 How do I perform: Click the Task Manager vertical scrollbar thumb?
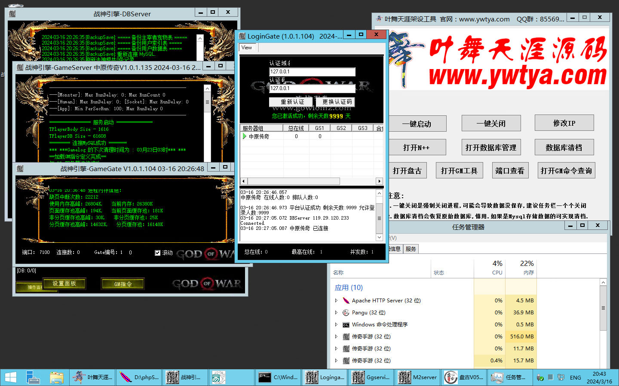[x=603, y=308]
